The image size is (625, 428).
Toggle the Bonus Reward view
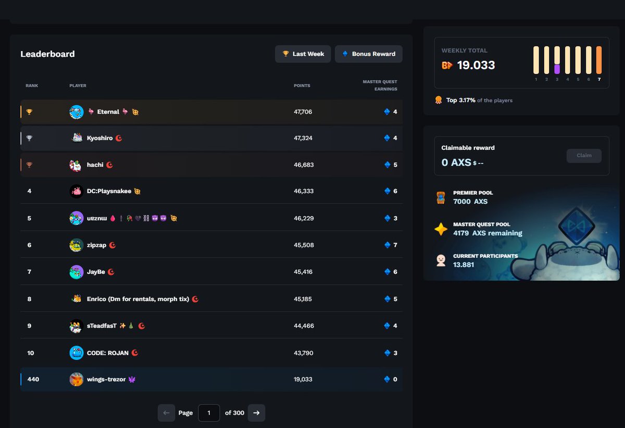pyautogui.click(x=369, y=54)
